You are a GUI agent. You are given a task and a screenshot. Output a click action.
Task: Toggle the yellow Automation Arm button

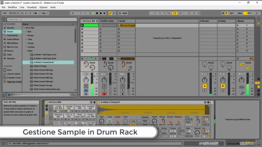(110, 13)
